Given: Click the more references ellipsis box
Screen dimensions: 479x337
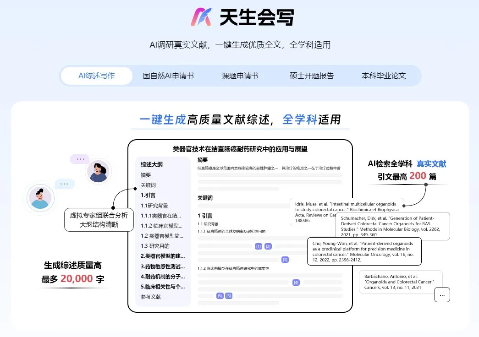Looking at the screenshot, I should pyautogui.click(x=442, y=295).
